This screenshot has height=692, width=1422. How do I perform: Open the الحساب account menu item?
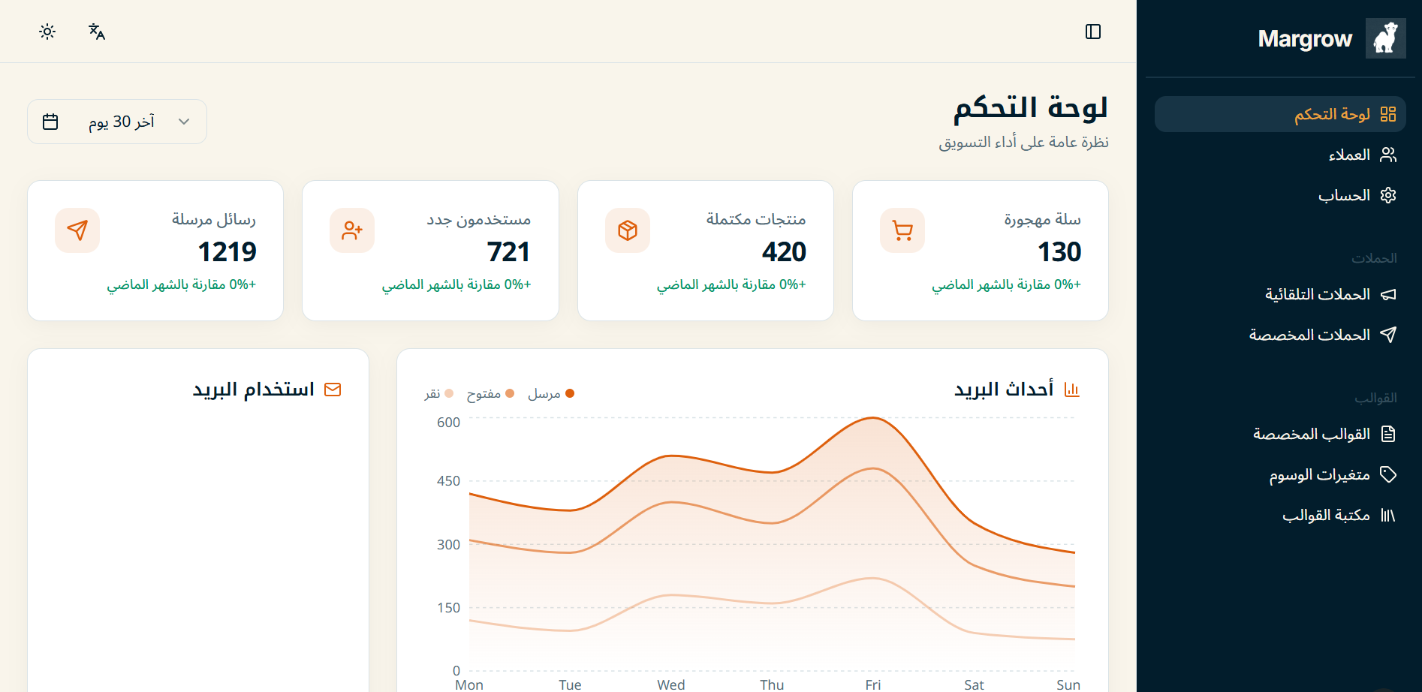[1280, 195]
